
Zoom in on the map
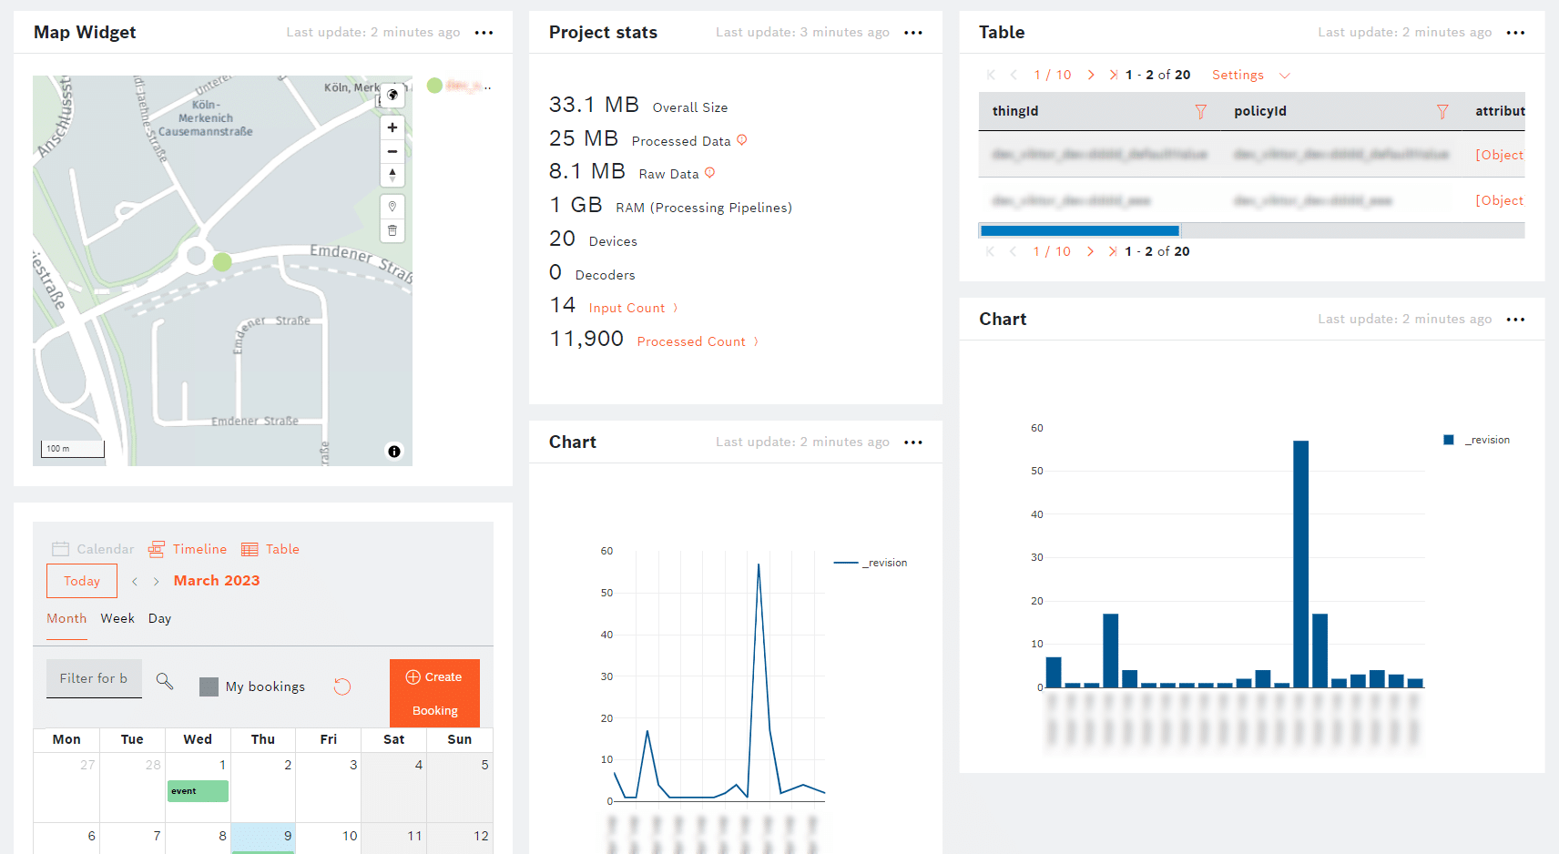pyautogui.click(x=392, y=128)
